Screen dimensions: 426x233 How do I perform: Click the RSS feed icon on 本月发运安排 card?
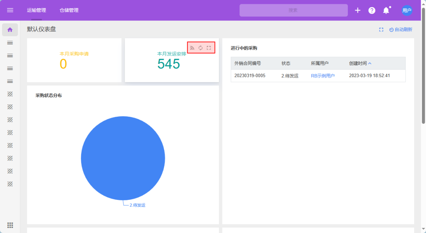pyautogui.click(x=192, y=48)
